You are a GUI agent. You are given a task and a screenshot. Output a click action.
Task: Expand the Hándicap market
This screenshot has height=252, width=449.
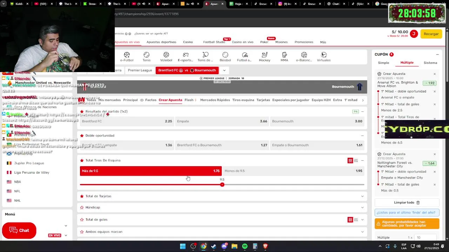tap(362, 208)
